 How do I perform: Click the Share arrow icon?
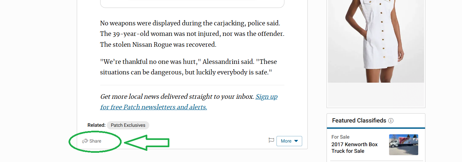[85, 141]
